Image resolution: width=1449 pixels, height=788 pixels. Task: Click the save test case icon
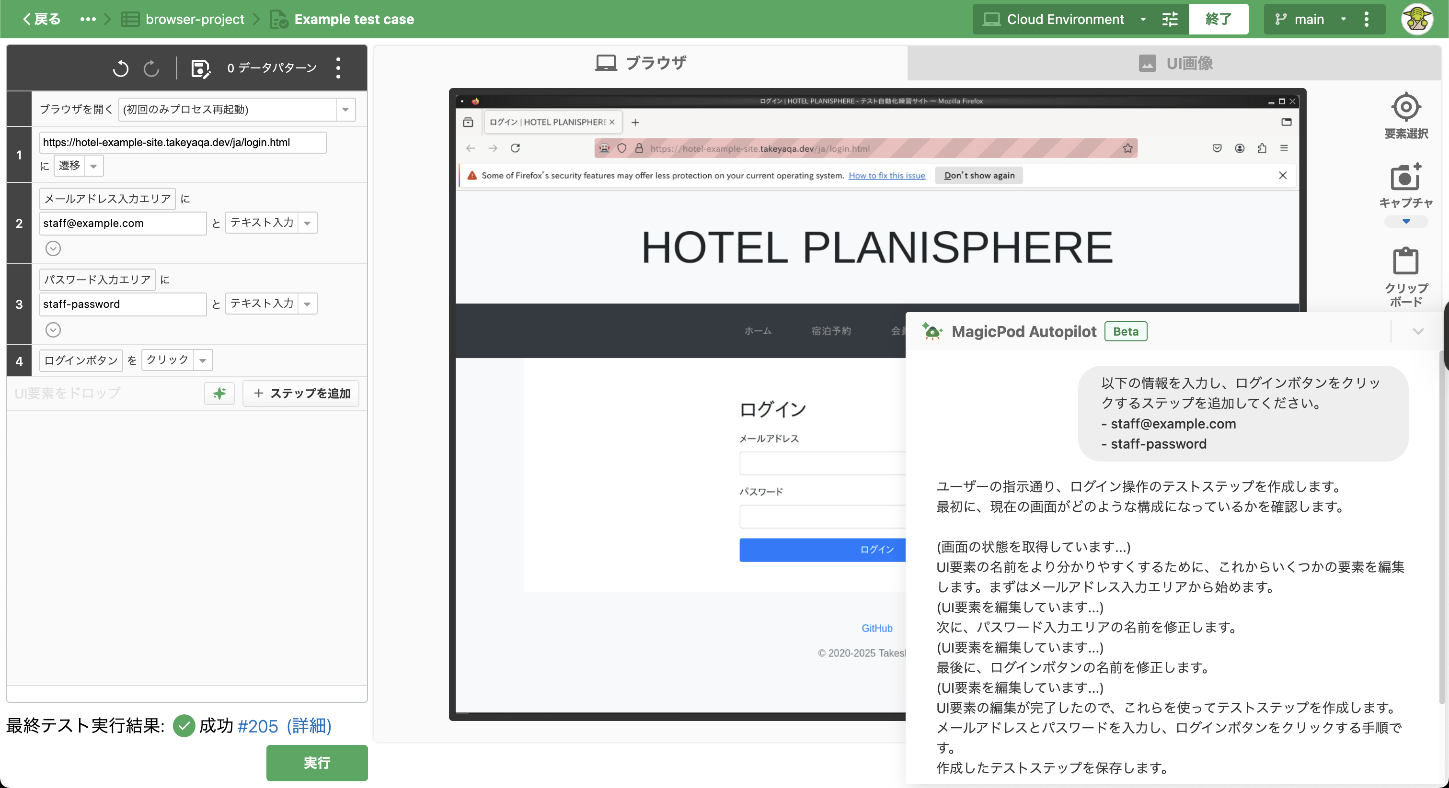coord(201,68)
